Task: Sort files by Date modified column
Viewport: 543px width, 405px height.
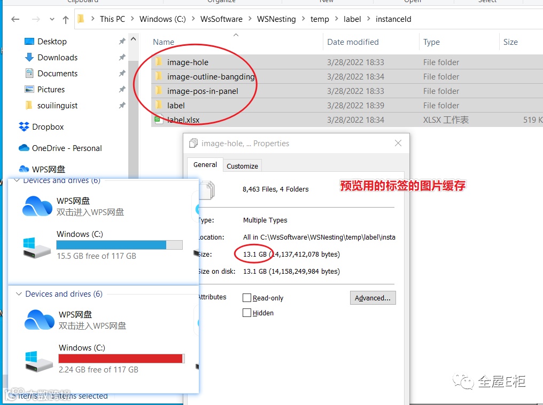Action: (x=353, y=42)
